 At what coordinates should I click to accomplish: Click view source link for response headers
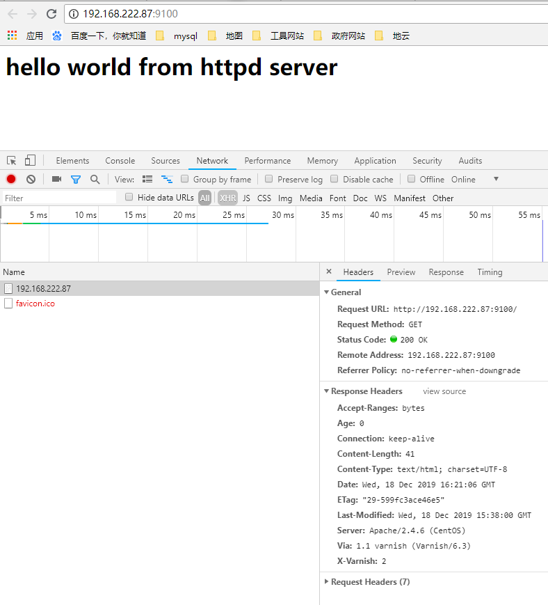444,391
